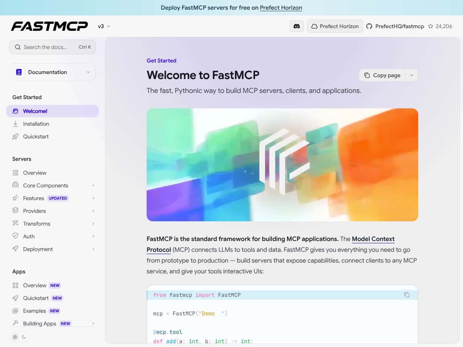Click the Auth shield icon

tap(15, 236)
